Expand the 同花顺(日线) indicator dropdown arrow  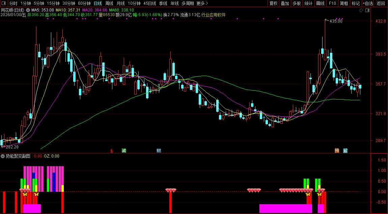point(28,10)
